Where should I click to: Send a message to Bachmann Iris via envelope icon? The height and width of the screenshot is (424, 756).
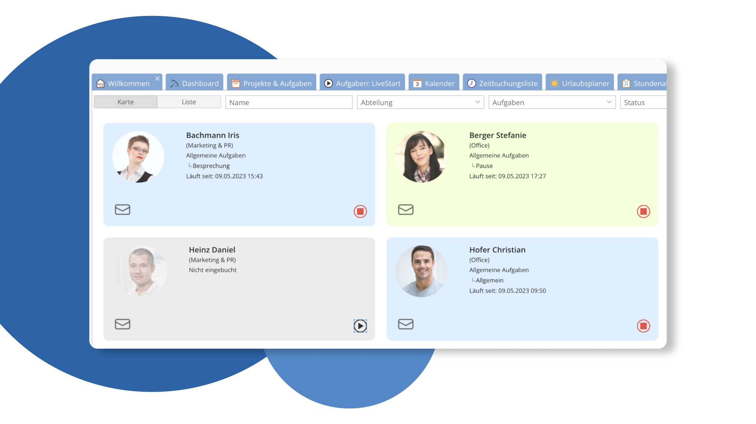click(122, 209)
